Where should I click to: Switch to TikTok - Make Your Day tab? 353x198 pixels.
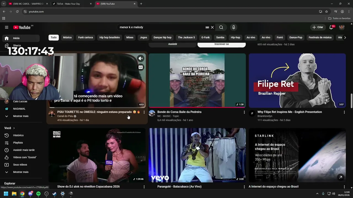[72, 4]
